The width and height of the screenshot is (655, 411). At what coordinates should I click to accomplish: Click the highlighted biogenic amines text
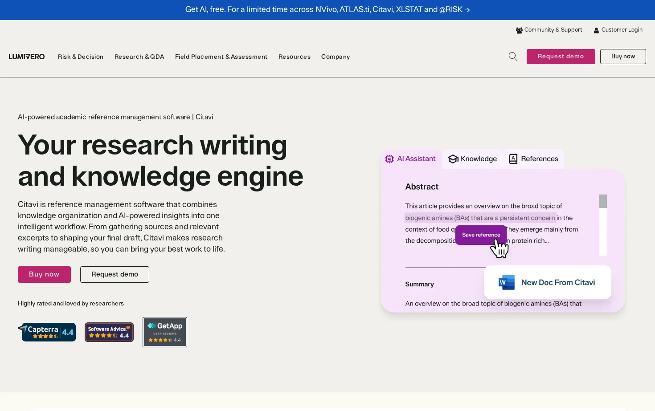pos(480,218)
